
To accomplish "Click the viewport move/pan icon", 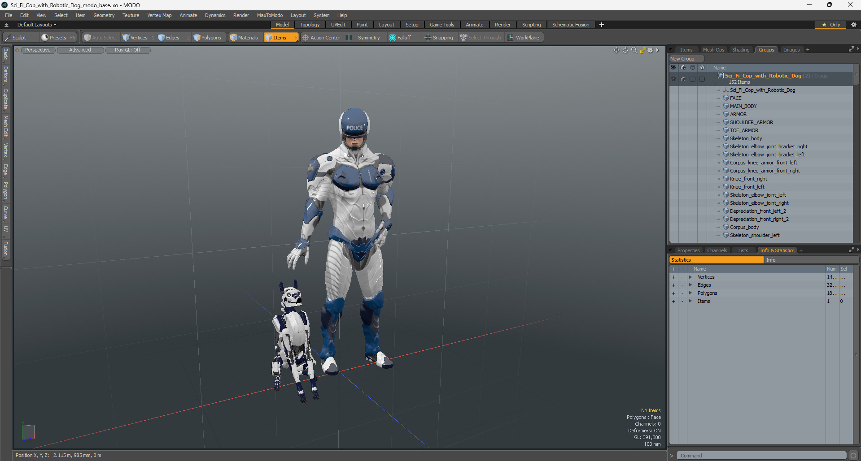I will [x=616, y=50].
